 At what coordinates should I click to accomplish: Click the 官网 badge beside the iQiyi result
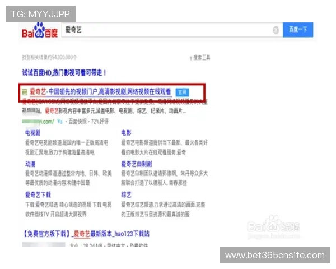coord(182,92)
